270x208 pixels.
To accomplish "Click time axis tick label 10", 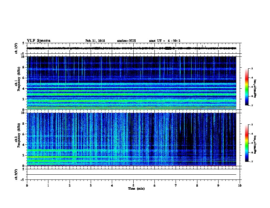I will pyautogui.click(x=240, y=185).
